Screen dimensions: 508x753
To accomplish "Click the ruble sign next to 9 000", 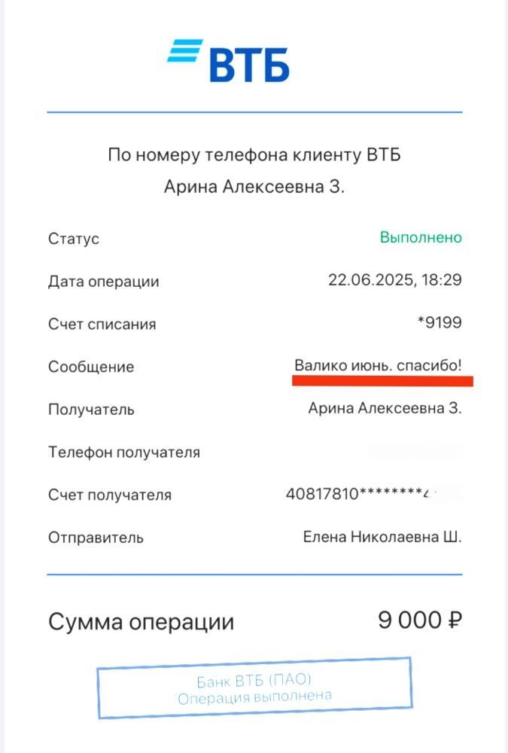I will 455,620.
